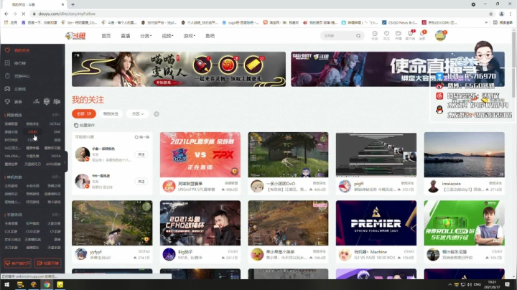Viewport: 517px width, 290px height.
Task: Open the PREMIER stream thumbnail
Action: coord(376,223)
